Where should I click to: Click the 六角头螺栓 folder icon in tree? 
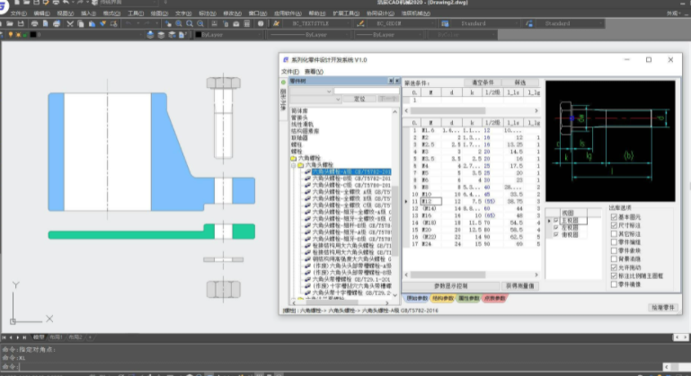[x=301, y=165]
